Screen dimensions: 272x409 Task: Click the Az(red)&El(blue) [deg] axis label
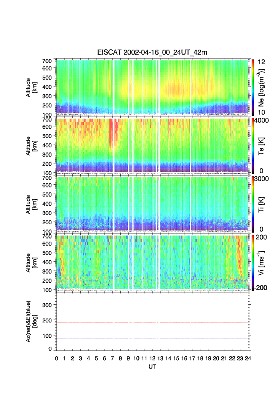(31, 321)
